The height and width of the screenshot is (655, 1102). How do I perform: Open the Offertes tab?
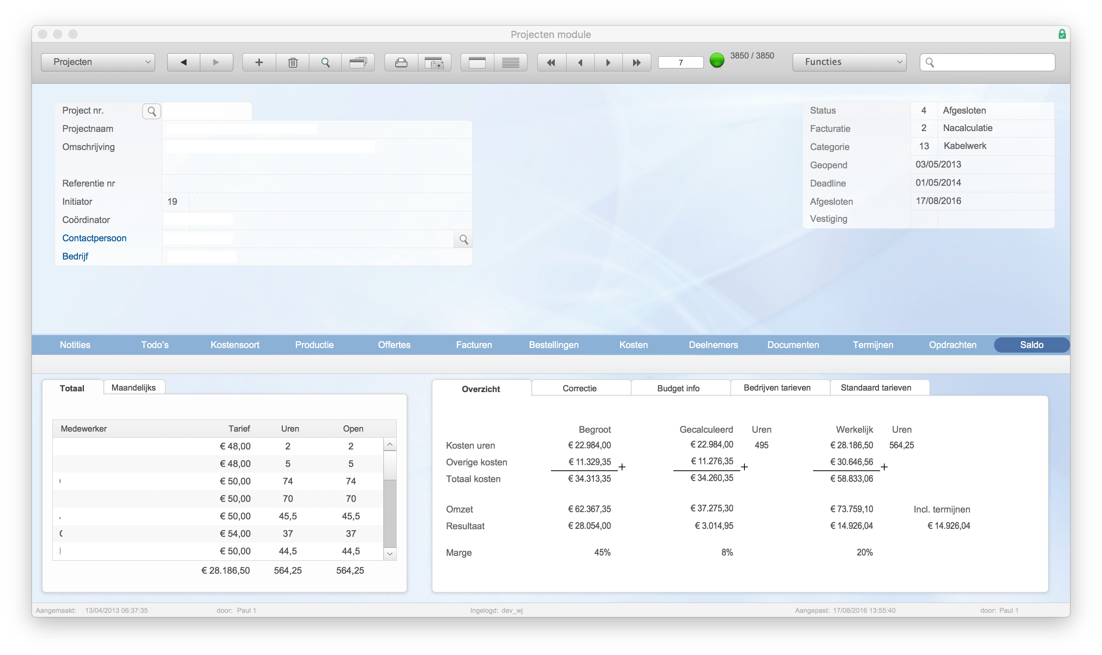pos(394,345)
